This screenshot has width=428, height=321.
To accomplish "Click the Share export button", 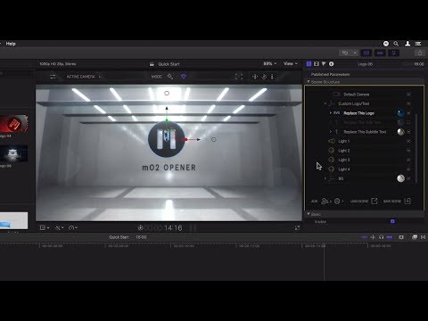I will (x=420, y=53).
